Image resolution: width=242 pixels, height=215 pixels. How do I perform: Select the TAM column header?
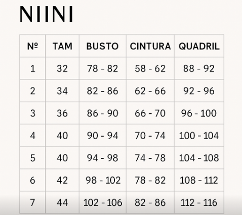[x=62, y=46]
